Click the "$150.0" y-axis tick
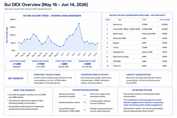This screenshot has width=177, height=118. 13,27
